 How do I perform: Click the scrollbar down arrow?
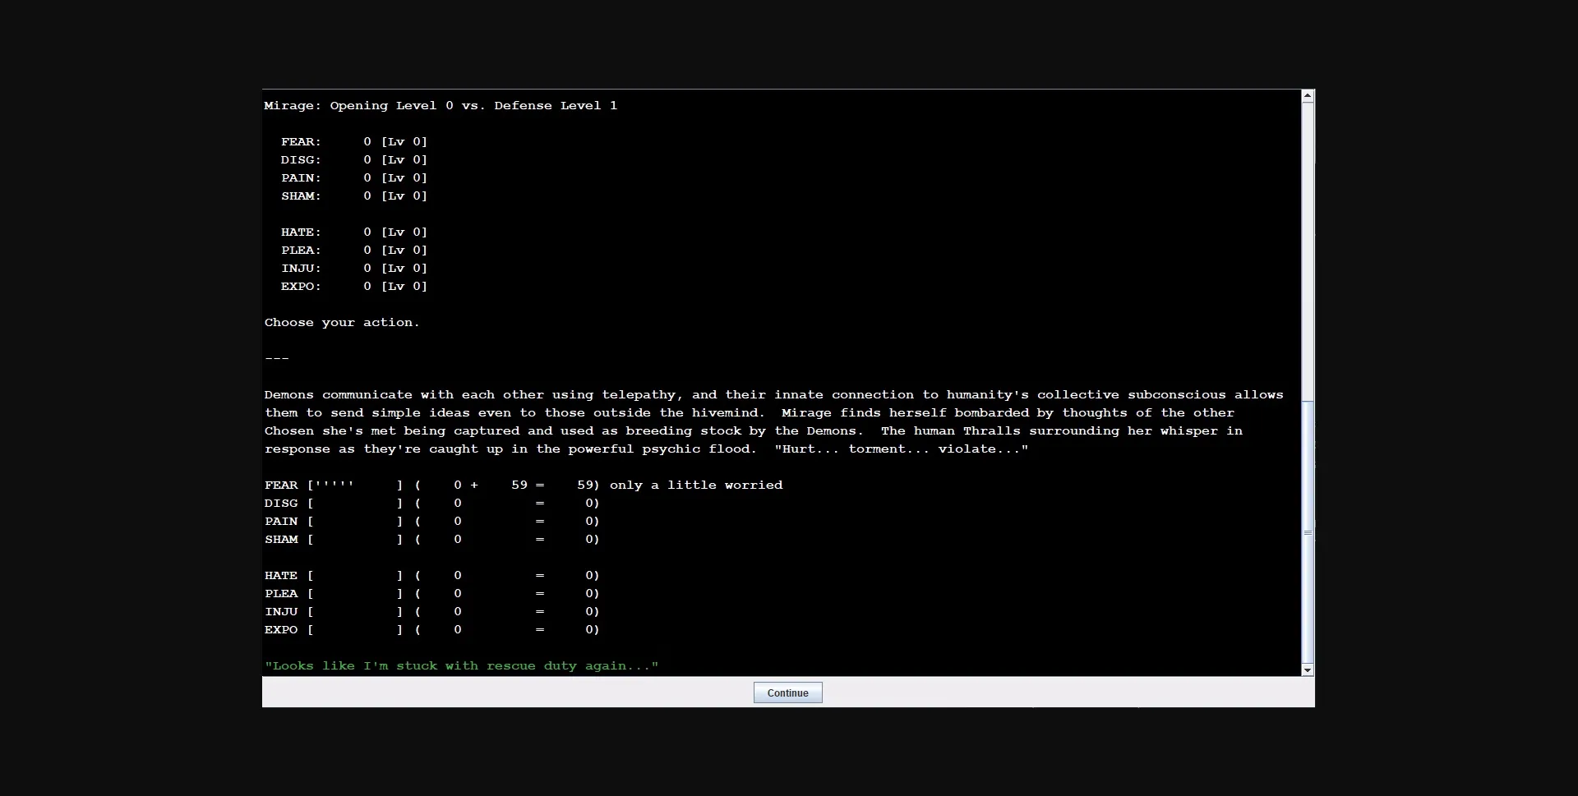1308,670
